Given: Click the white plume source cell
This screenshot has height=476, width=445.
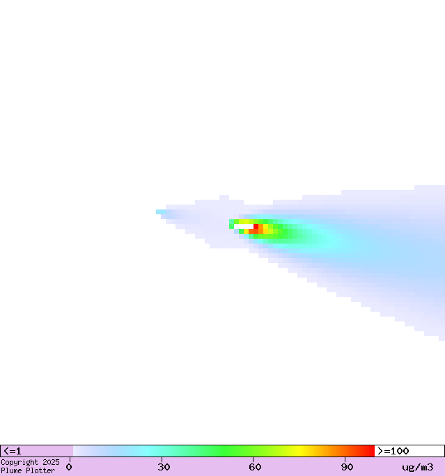Looking at the screenshot, I should [244, 226].
